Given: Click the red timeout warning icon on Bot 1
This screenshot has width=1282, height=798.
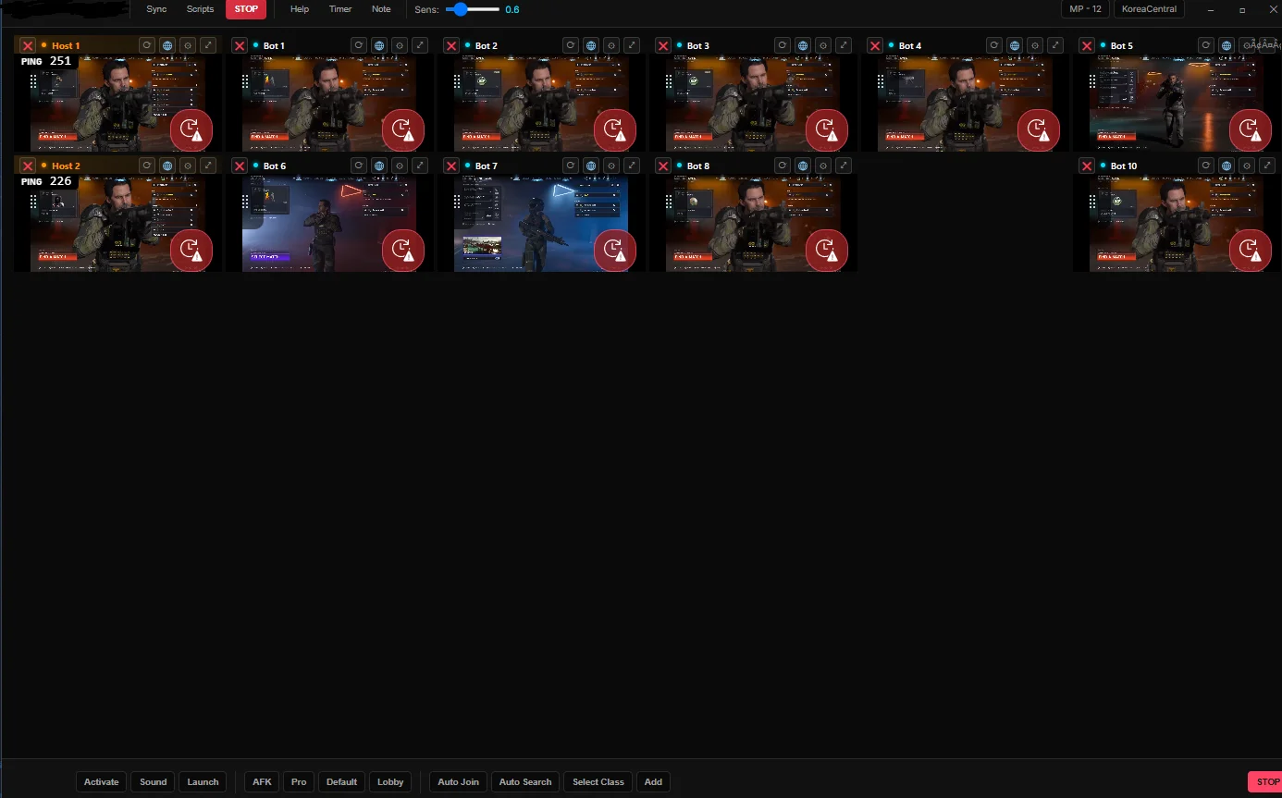Looking at the screenshot, I should point(403,130).
